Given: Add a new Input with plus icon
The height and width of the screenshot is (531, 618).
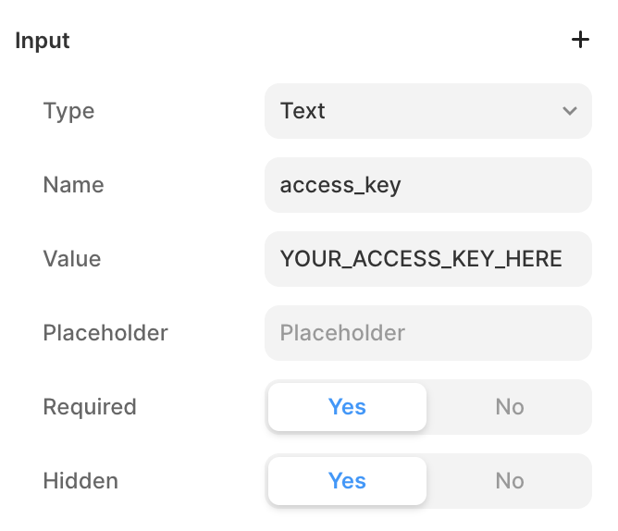Looking at the screenshot, I should point(580,40).
